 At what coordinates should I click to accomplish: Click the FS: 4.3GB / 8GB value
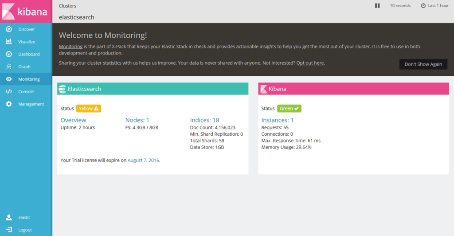pyautogui.click(x=142, y=127)
